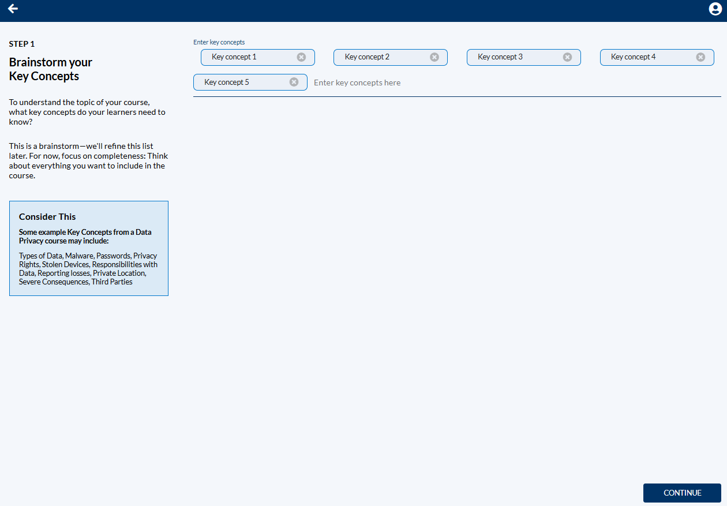This screenshot has height=506, width=727.
Task: Delete Key concept 5 via its X icon
Action: [294, 83]
